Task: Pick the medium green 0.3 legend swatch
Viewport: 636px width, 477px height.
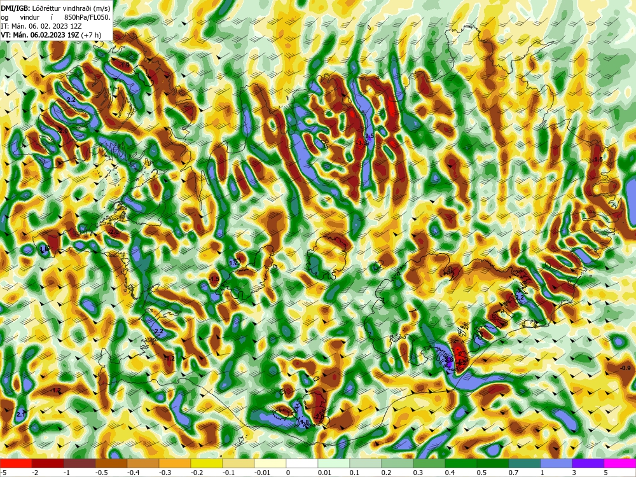Action: (429, 463)
